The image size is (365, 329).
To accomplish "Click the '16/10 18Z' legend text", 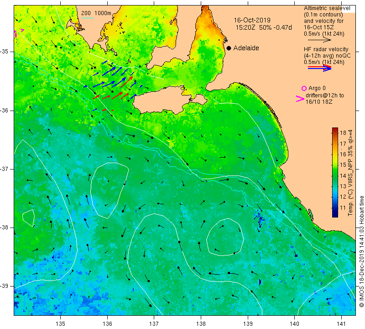I will pyautogui.click(x=318, y=101).
